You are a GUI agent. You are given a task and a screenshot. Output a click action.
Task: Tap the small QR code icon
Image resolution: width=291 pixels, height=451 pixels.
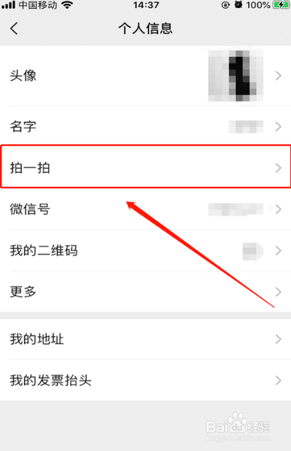point(252,251)
